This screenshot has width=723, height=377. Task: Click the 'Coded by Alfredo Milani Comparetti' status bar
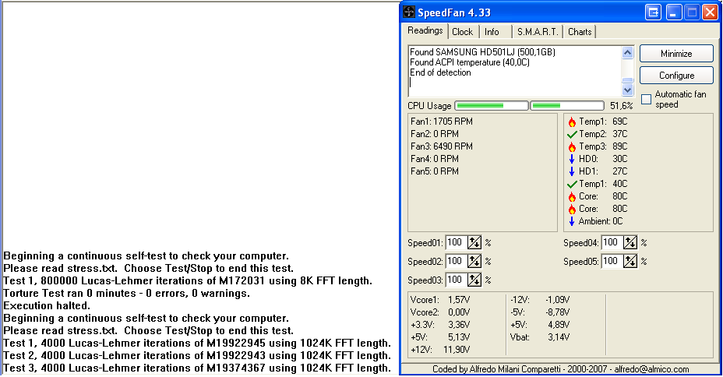click(x=561, y=369)
